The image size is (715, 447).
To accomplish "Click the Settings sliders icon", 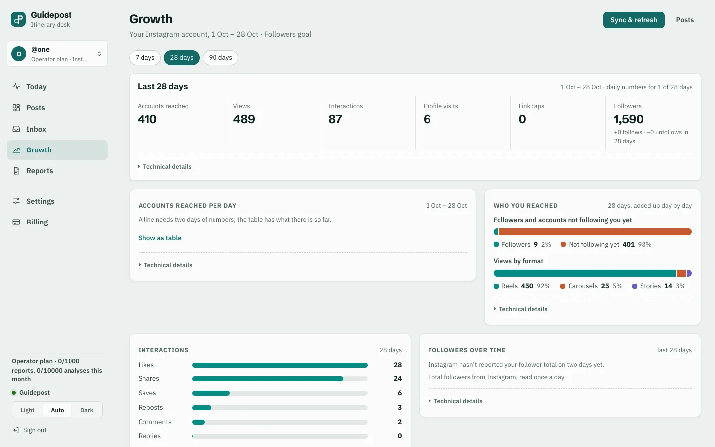I will point(16,201).
